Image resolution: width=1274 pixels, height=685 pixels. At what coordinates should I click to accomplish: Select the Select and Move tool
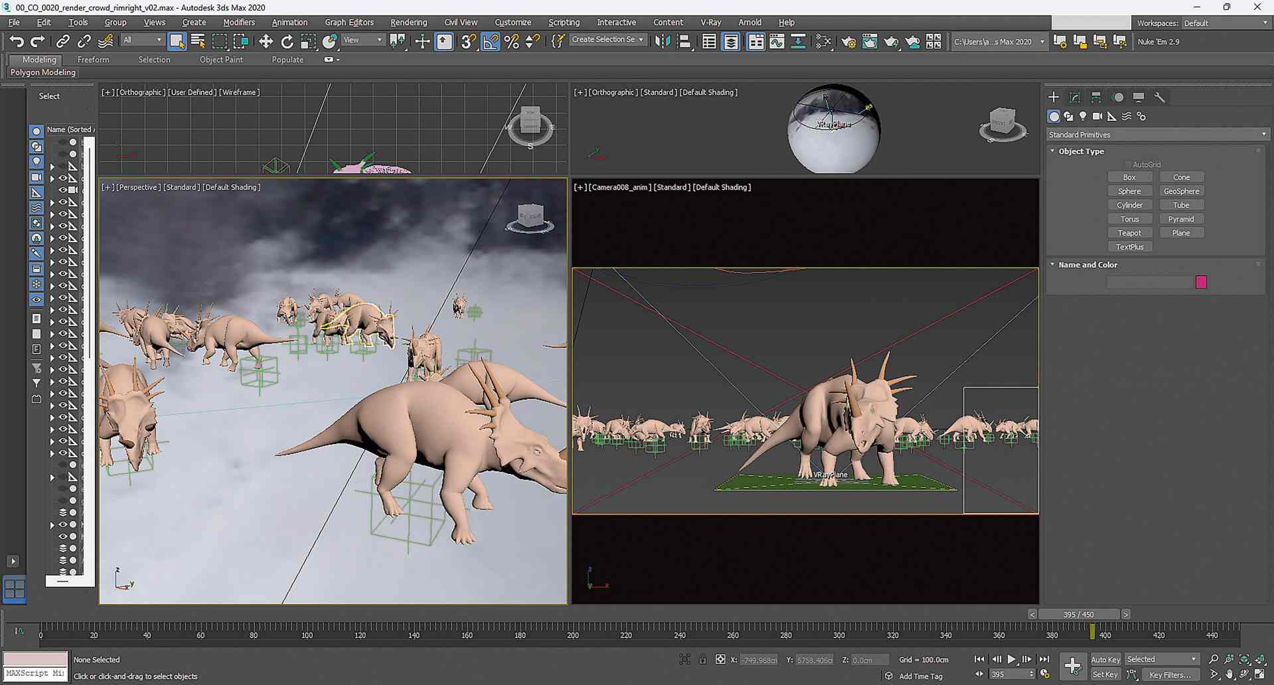[266, 41]
